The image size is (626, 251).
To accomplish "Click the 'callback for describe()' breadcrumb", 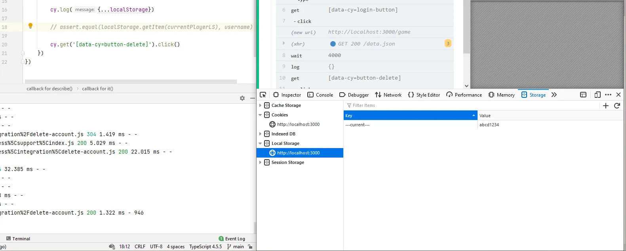I will pyautogui.click(x=49, y=89).
